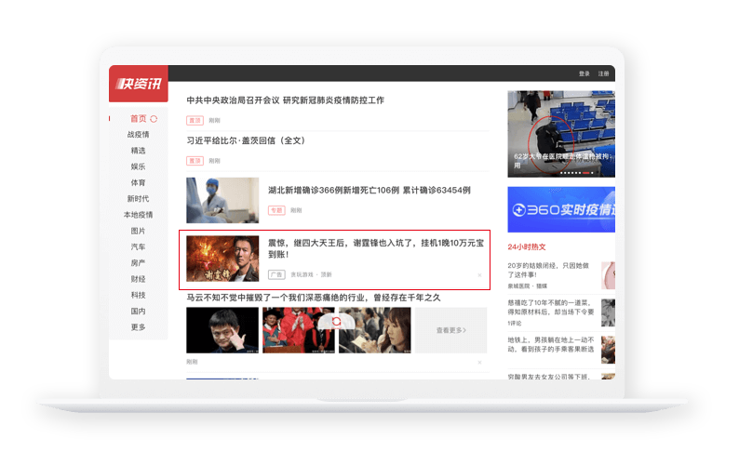The image size is (739, 452).
Task: Click the 贪玩游戏 source label
Action: [x=302, y=274]
